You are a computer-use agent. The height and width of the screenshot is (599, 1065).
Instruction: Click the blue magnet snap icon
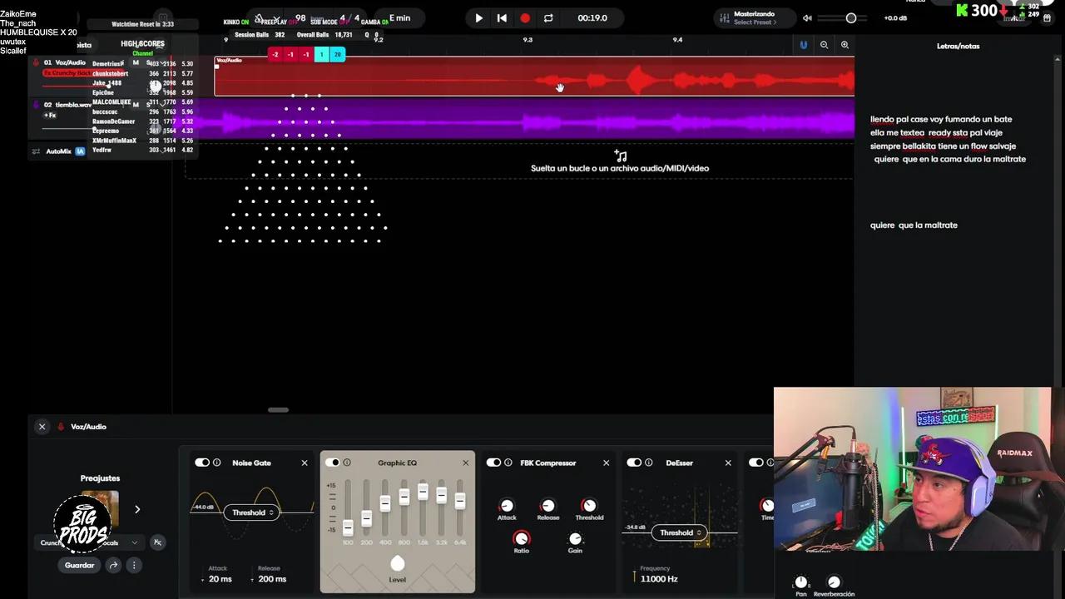804,45
